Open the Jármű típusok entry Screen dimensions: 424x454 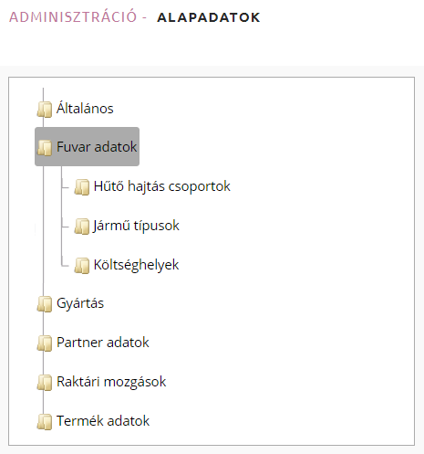136,226
